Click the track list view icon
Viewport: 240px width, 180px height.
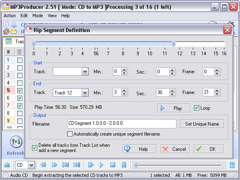tap(8, 41)
